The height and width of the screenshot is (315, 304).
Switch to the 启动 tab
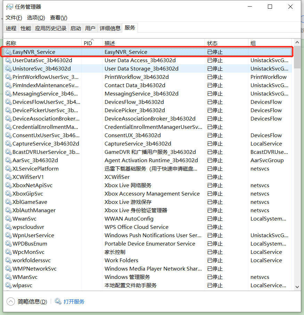point(76,28)
